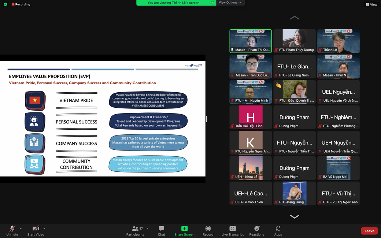This screenshot has width=381, height=238.
Task: Select UEL Nguyễn Võ Uyên participant tile
Action: tap(339, 92)
